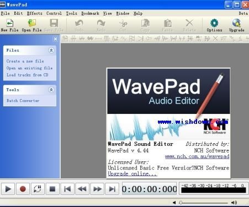Start playback with the Play button
This screenshot has width=249, height=207.
point(8,189)
